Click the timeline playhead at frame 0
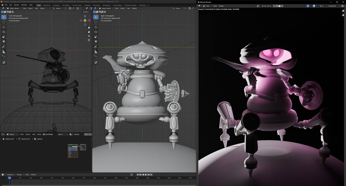This screenshot has height=186, width=346. (x=9, y=178)
